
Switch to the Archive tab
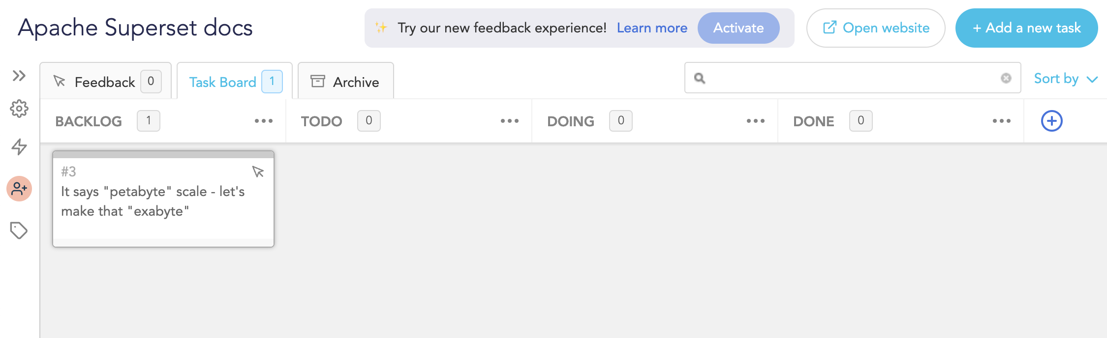345,82
